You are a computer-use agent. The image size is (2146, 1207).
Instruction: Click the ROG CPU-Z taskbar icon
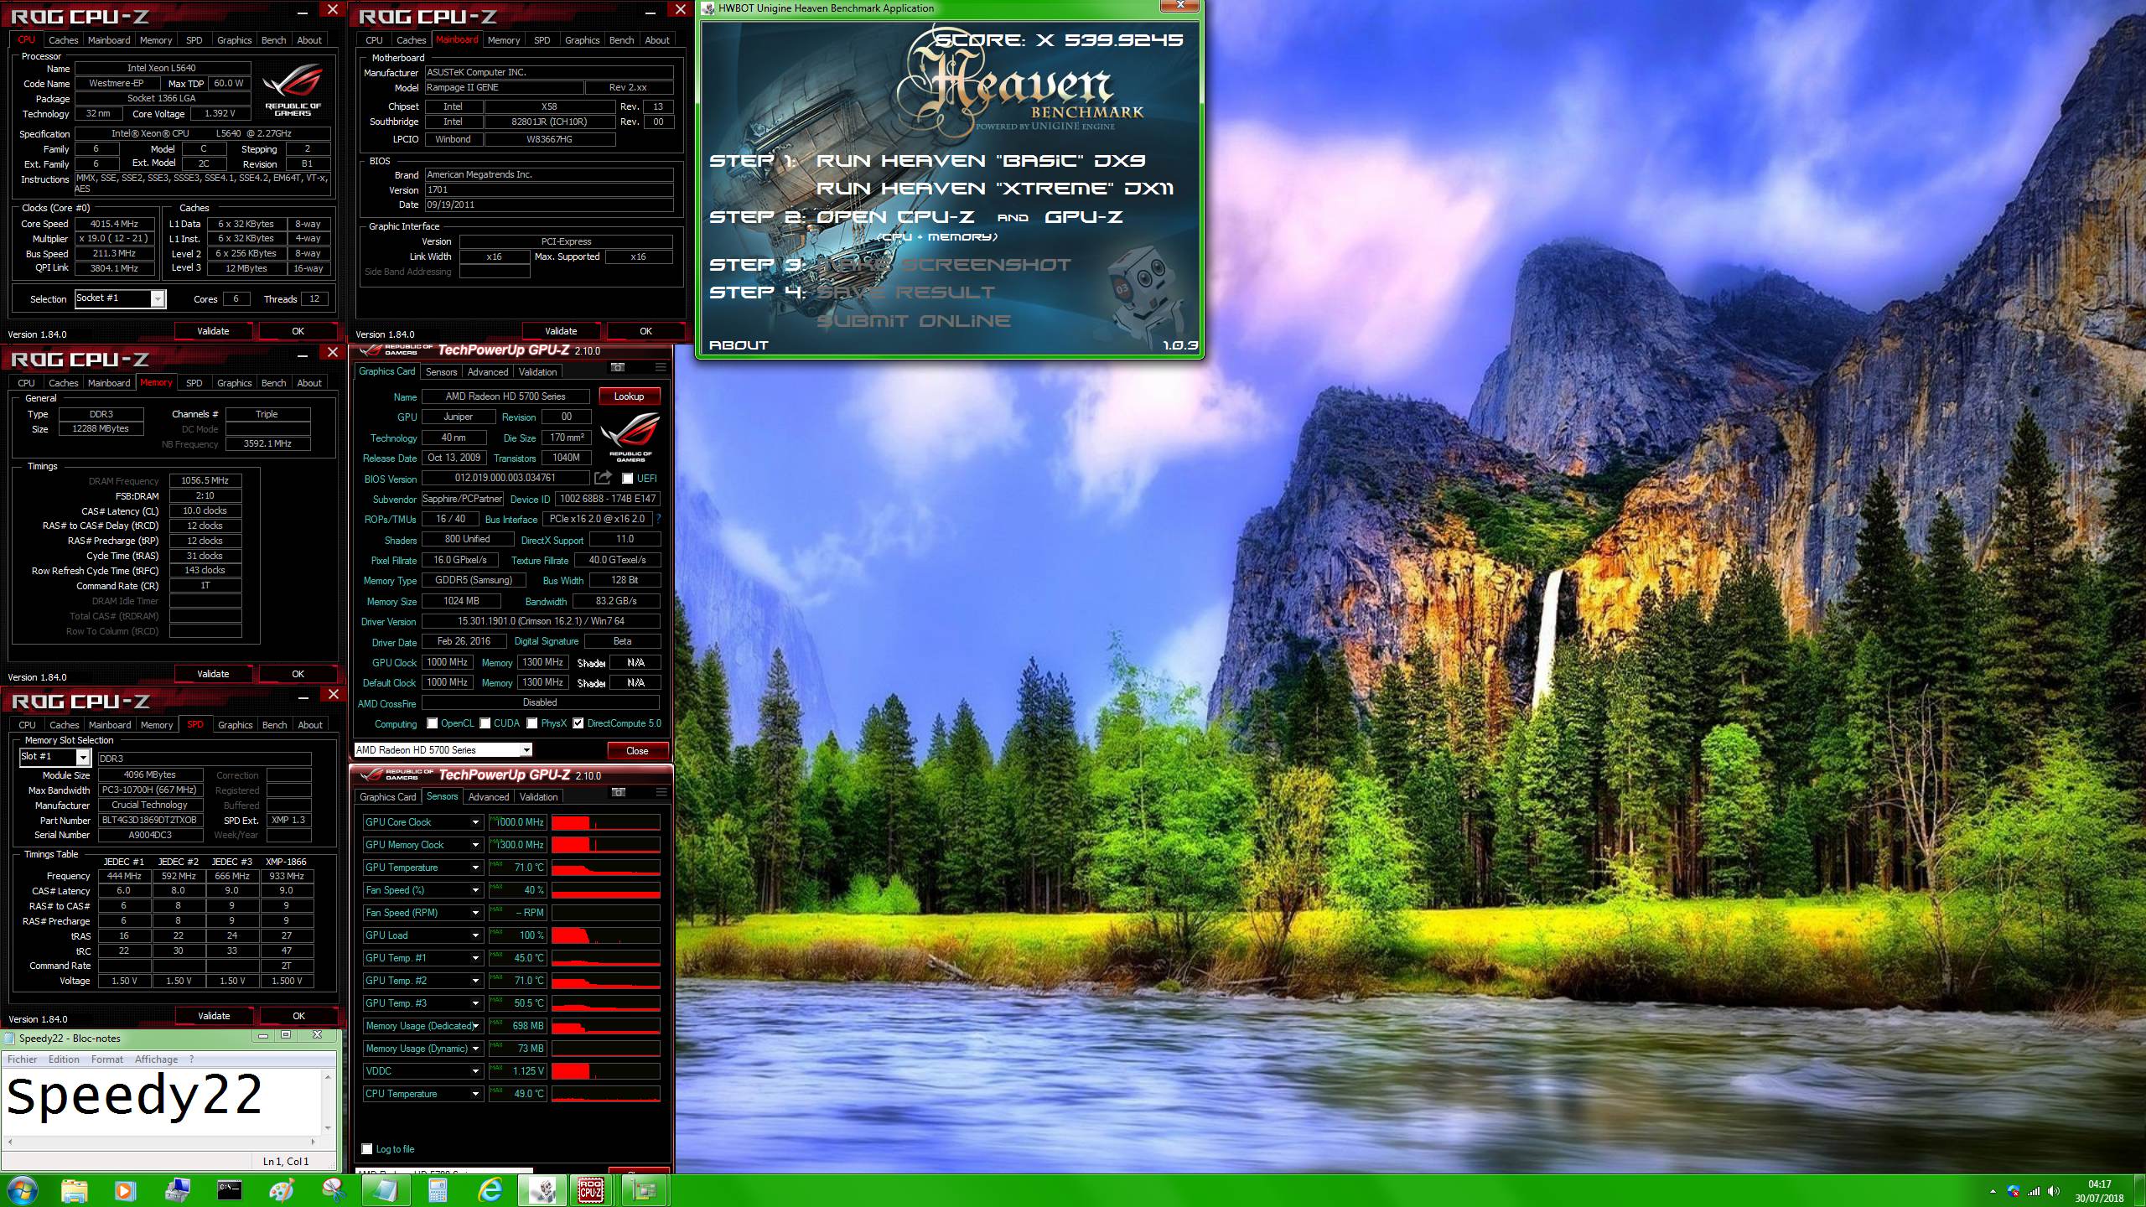click(x=591, y=1189)
